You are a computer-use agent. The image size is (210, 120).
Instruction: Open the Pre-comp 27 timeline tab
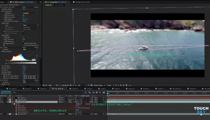click(177, 89)
